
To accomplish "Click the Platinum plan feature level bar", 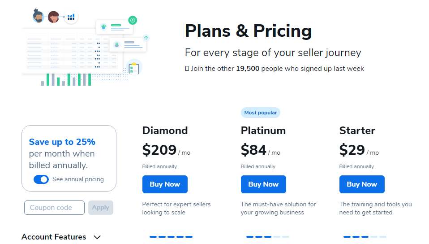I will click(267, 237).
